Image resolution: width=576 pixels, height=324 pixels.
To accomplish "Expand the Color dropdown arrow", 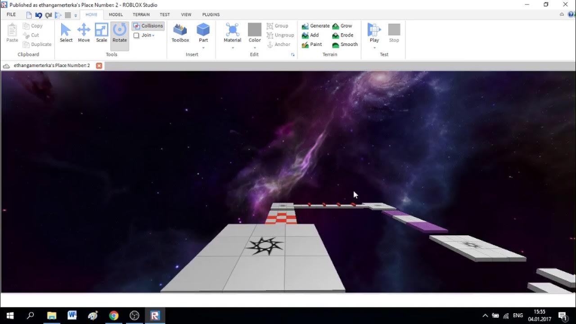I will [255, 48].
